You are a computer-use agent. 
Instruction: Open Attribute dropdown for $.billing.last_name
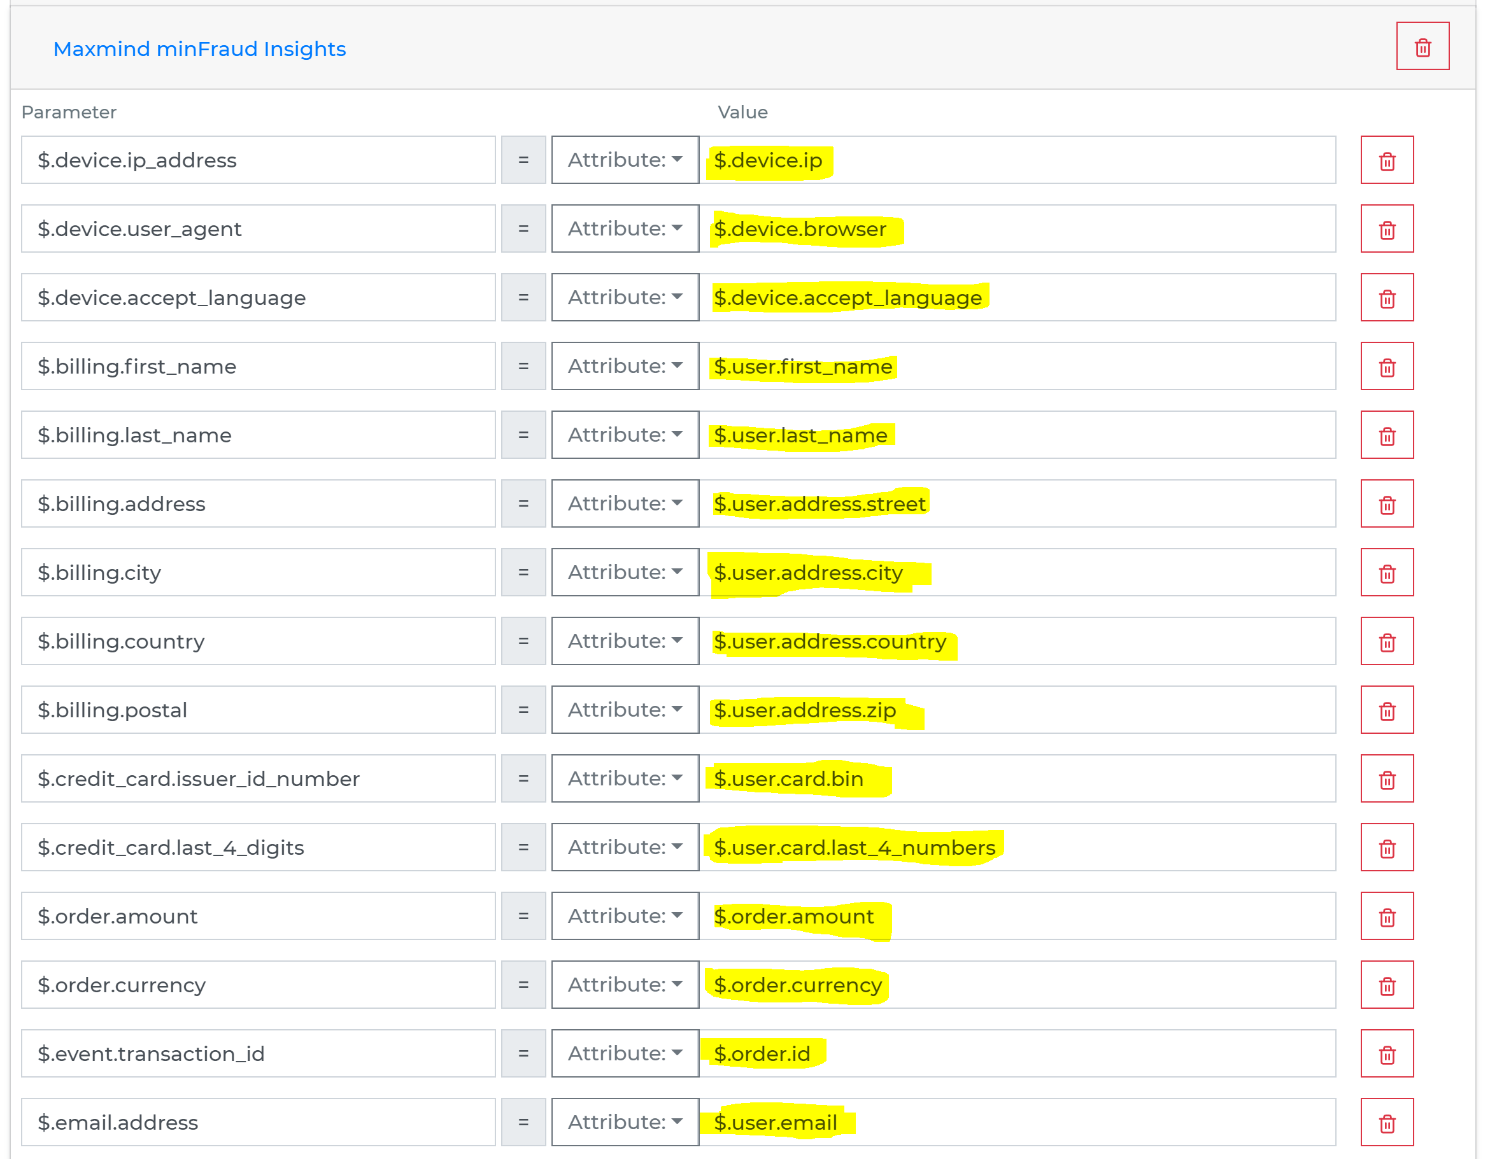click(625, 435)
